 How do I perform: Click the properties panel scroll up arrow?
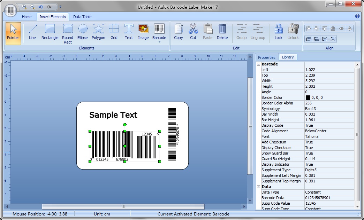tap(357, 65)
